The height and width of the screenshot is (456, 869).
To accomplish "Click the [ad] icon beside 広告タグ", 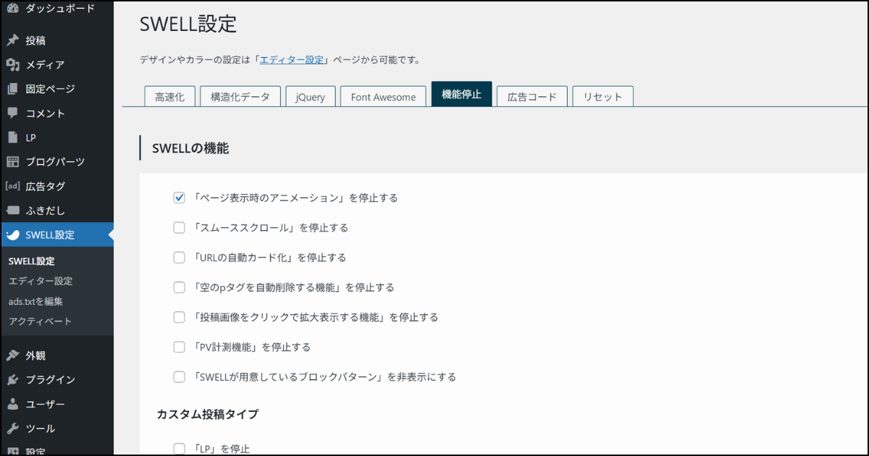I will point(12,186).
